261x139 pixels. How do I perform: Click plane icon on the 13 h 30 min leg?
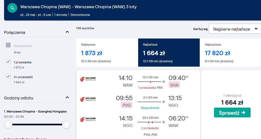(164, 82)
